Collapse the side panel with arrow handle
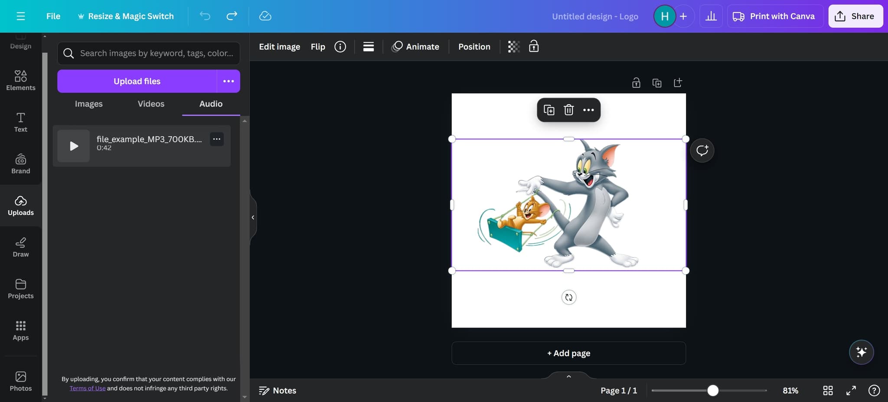888x402 pixels. [x=253, y=217]
